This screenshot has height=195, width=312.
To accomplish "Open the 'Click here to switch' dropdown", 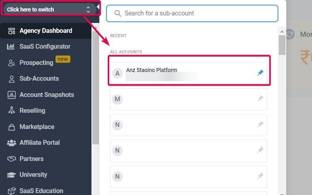I will (x=49, y=9).
